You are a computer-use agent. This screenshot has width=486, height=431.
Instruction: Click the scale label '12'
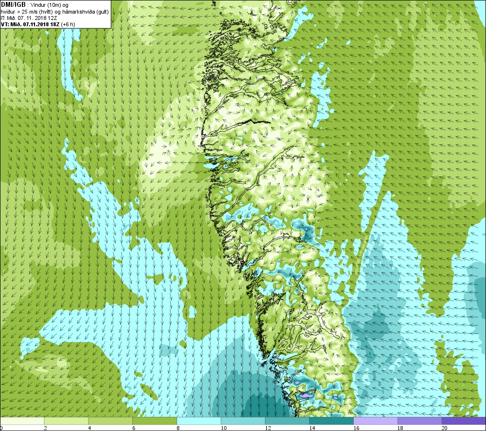pos(268,428)
